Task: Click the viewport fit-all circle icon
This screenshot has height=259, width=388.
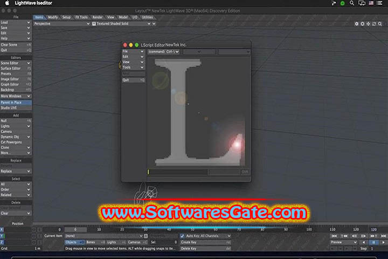Action: [362, 24]
